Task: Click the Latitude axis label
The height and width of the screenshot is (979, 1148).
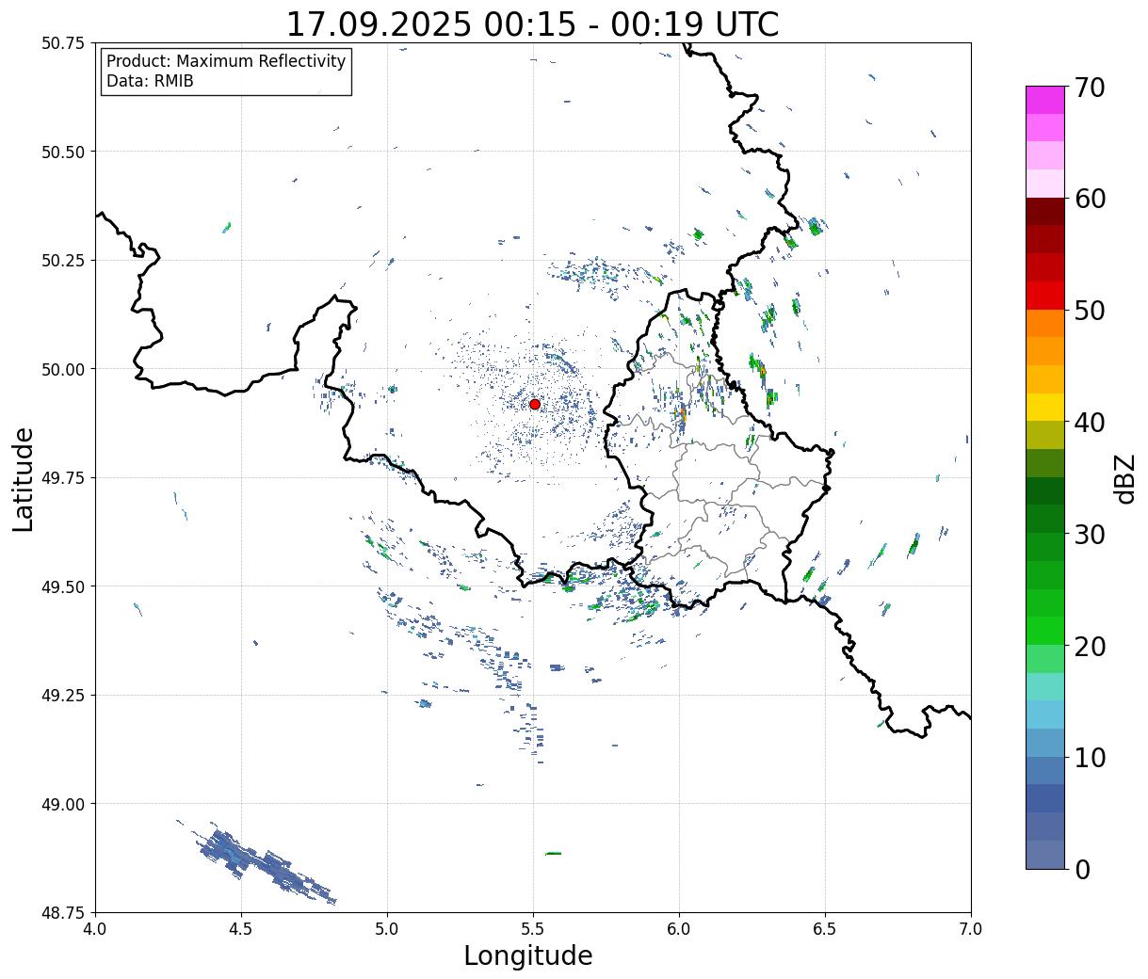Action: pos(24,478)
